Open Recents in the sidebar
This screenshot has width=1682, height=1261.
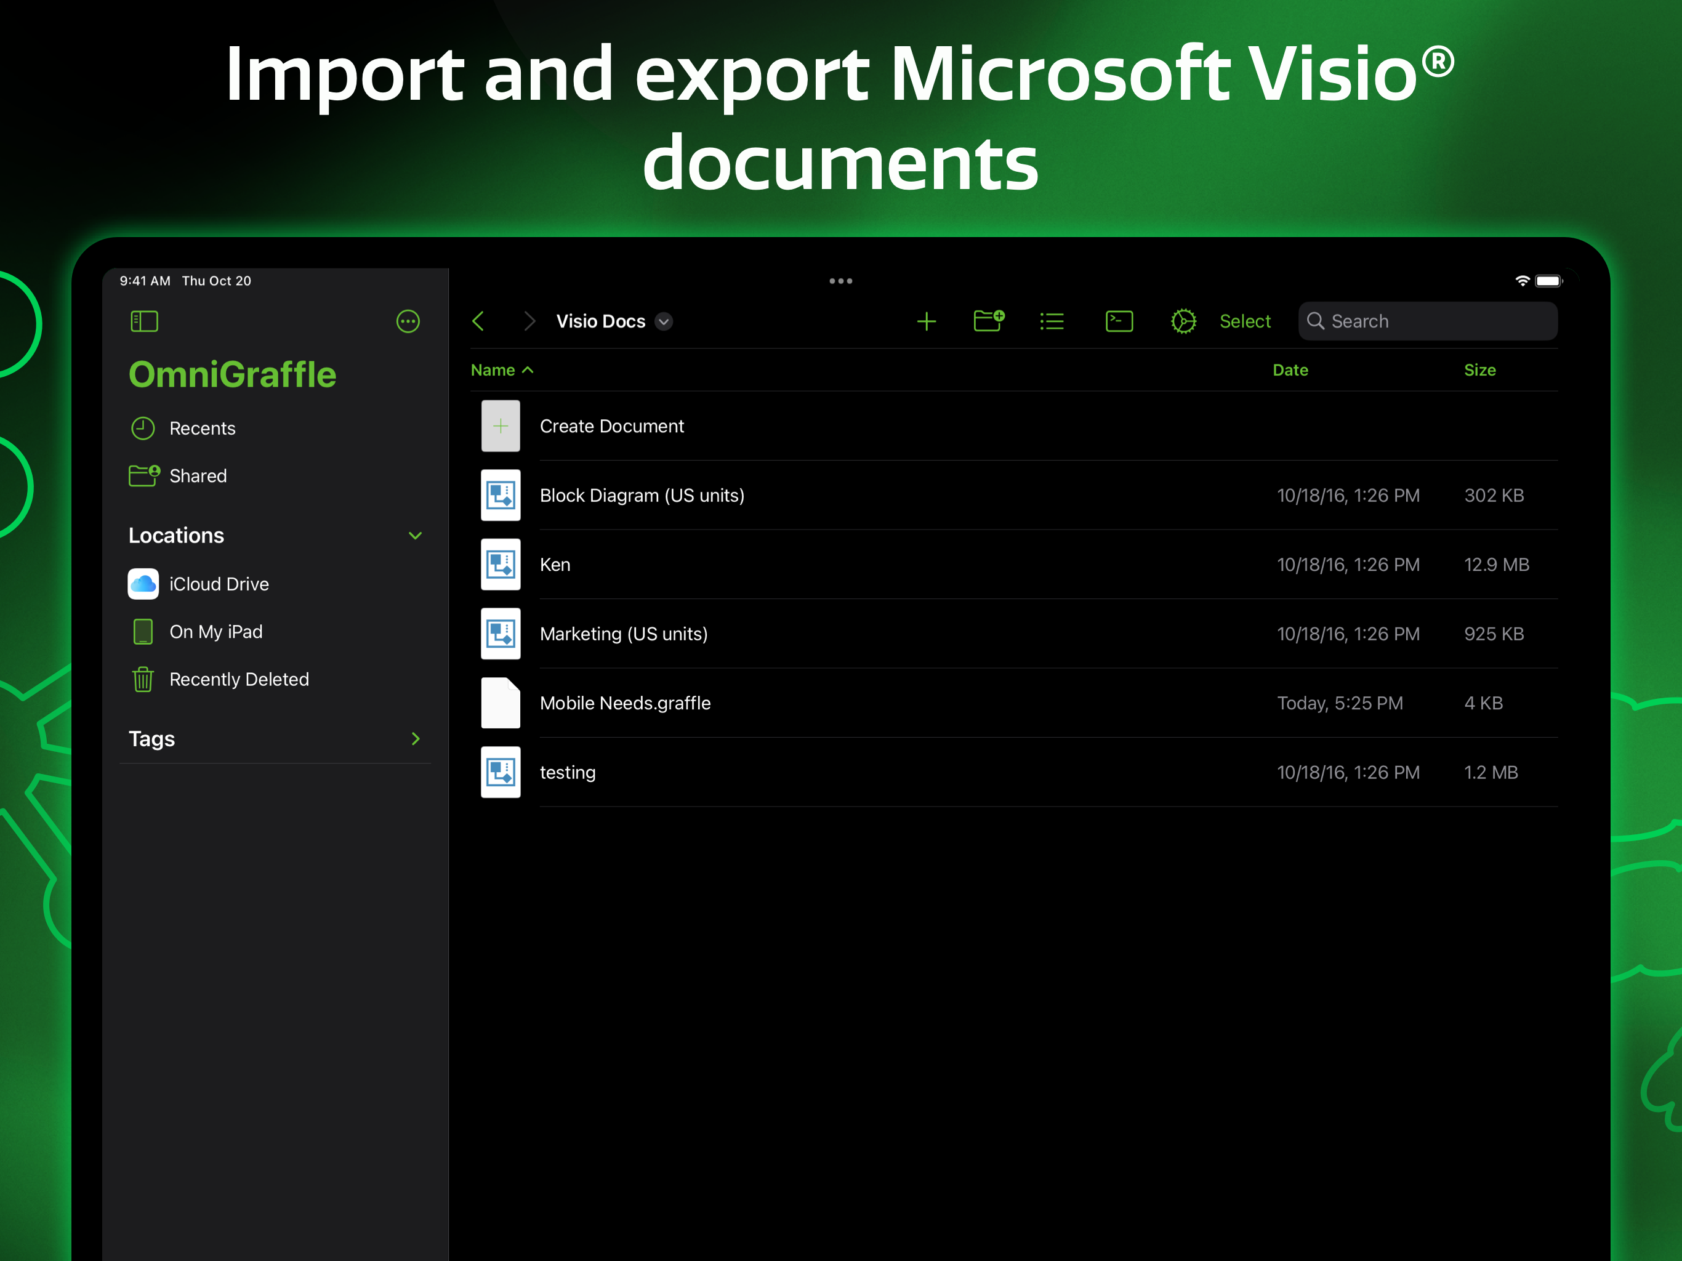pos(203,428)
